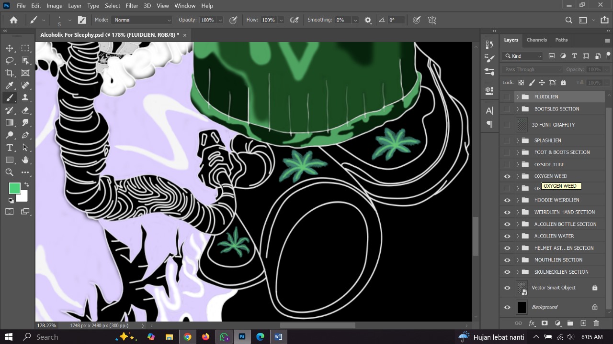Select the Brush tool
The image size is (613, 344).
click(x=10, y=98)
